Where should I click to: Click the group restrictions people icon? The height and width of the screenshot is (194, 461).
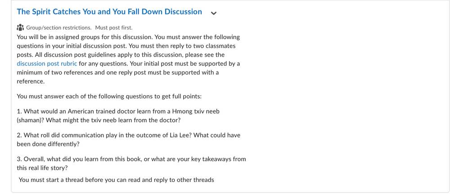pos(20,27)
